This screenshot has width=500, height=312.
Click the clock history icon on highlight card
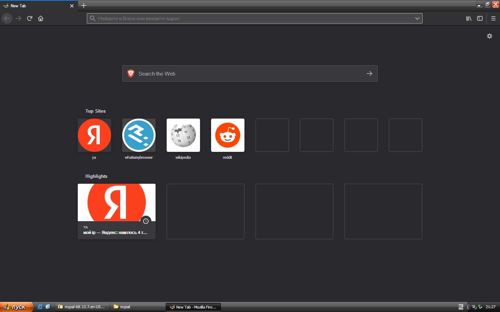pos(146,221)
